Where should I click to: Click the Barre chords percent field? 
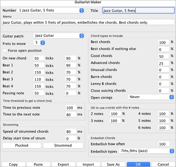164,77
